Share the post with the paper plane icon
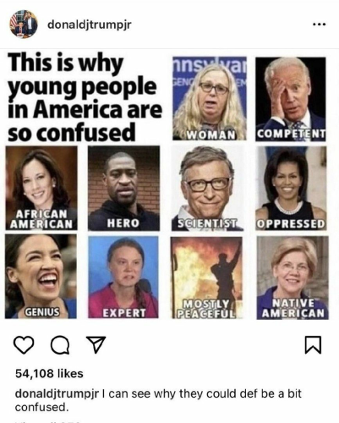 [96, 344]
